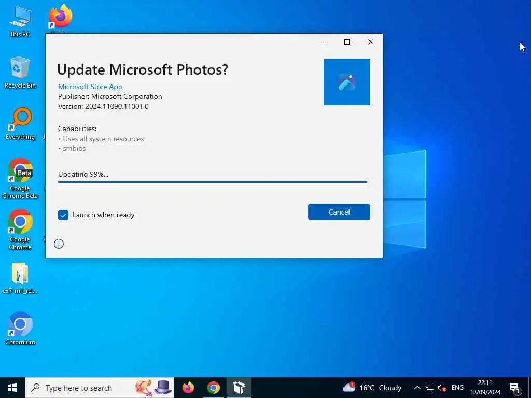
Task: Minimize the App Installer window
Action: (x=323, y=42)
